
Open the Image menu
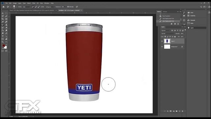[x=15, y=3]
